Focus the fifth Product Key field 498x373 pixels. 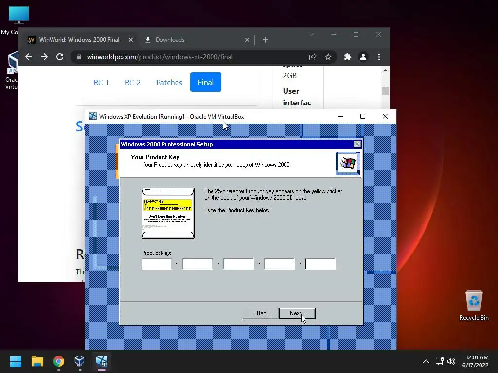pos(320,264)
